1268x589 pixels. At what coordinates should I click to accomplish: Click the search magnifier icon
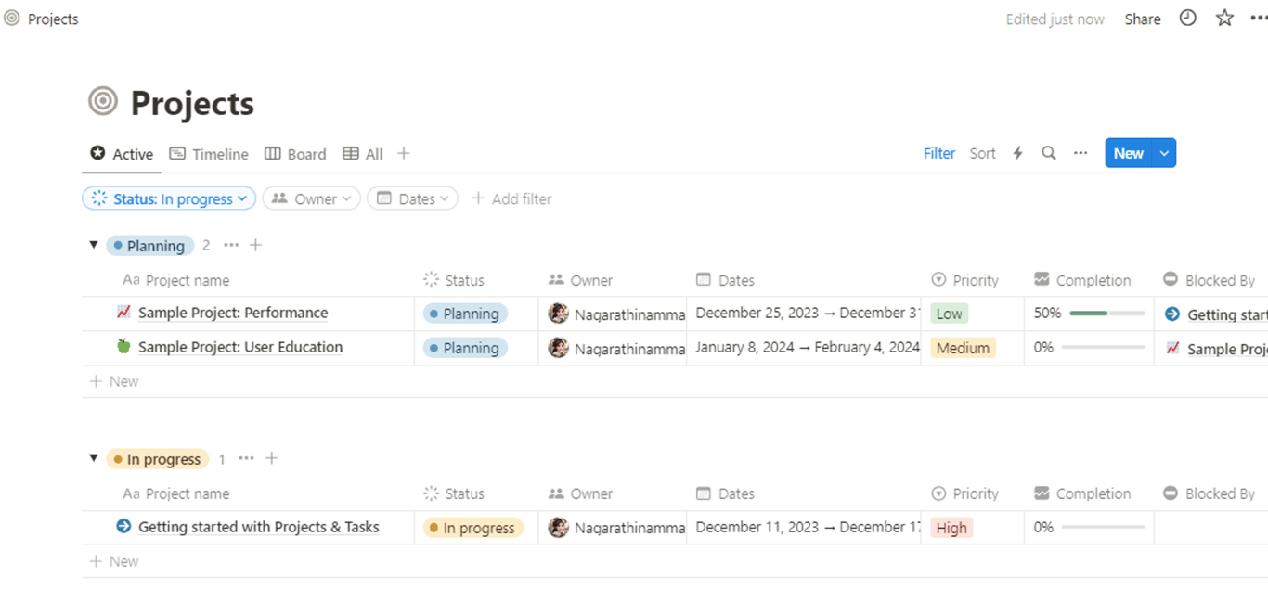[x=1048, y=154]
